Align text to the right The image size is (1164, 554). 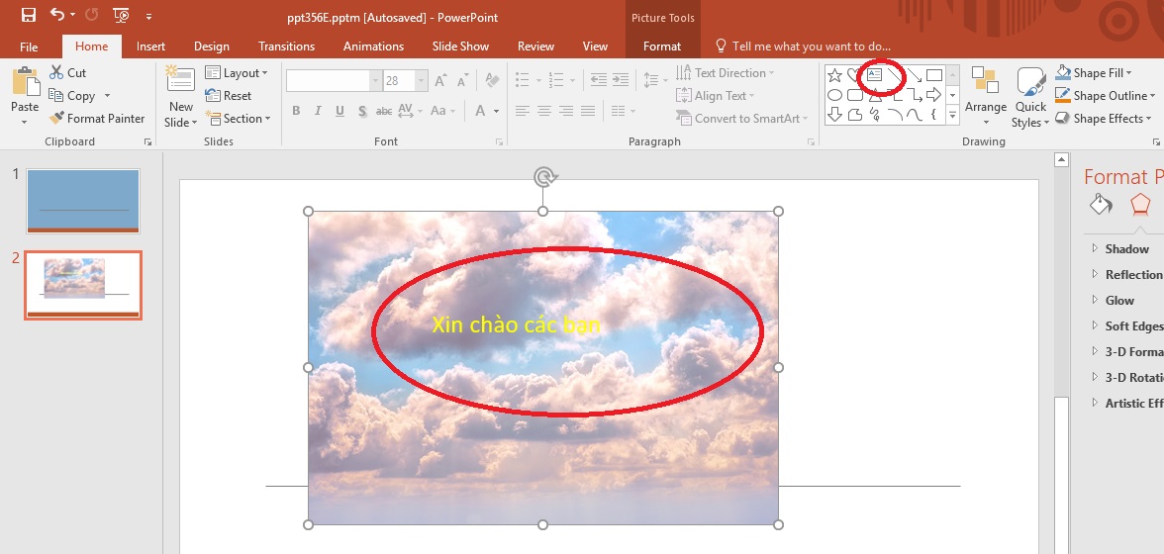click(566, 111)
